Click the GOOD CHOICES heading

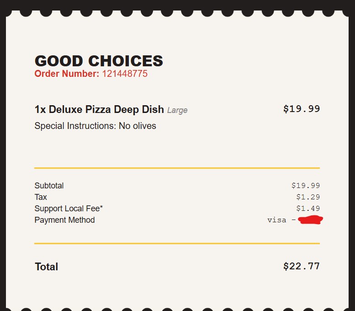[x=99, y=61]
